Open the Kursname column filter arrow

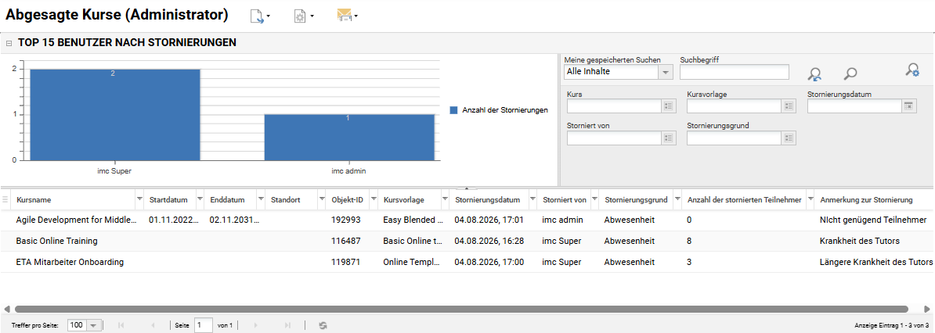click(x=139, y=199)
